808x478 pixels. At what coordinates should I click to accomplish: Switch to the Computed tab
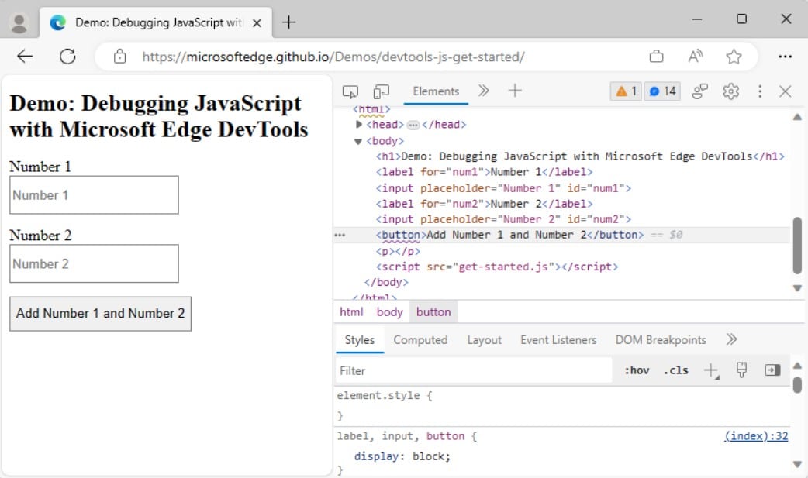pyautogui.click(x=420, y=340)
